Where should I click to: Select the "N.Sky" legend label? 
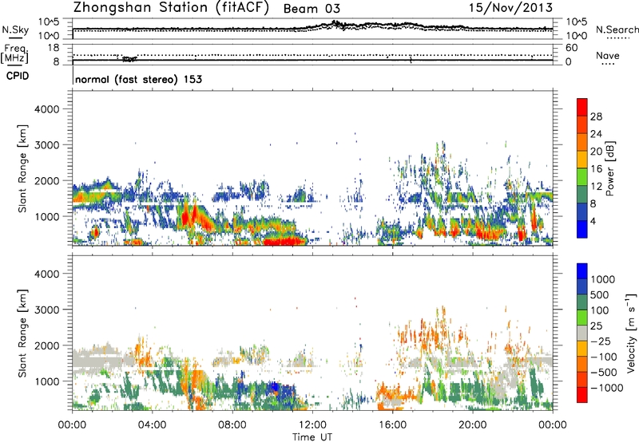pos(15,30)
